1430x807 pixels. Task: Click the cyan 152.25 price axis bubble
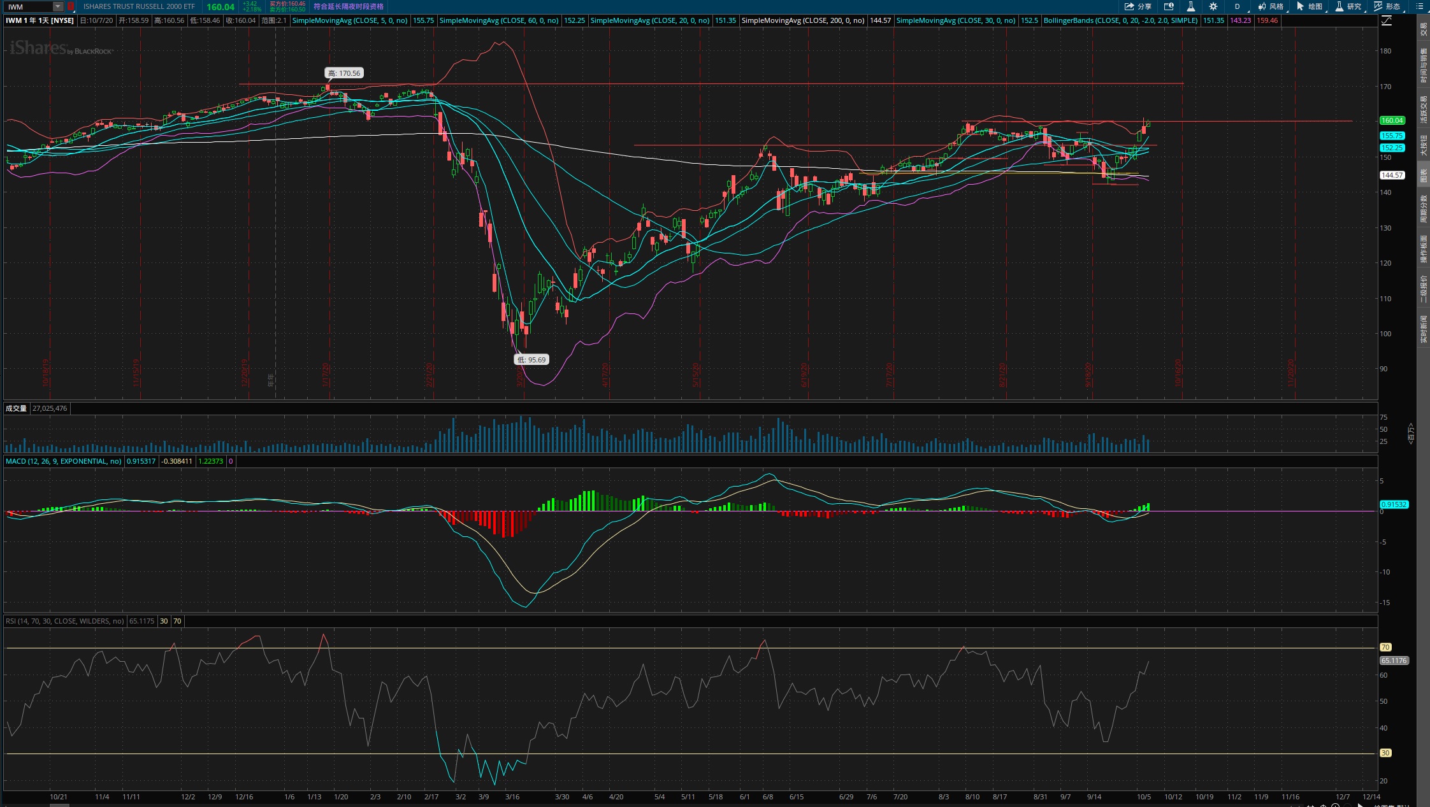tap(1392, 148)
